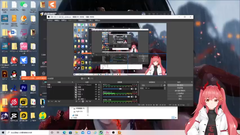Open the 视图 menu in OBS
The width and height of the screenshot is (240, 135).
[x=64, y=20]
